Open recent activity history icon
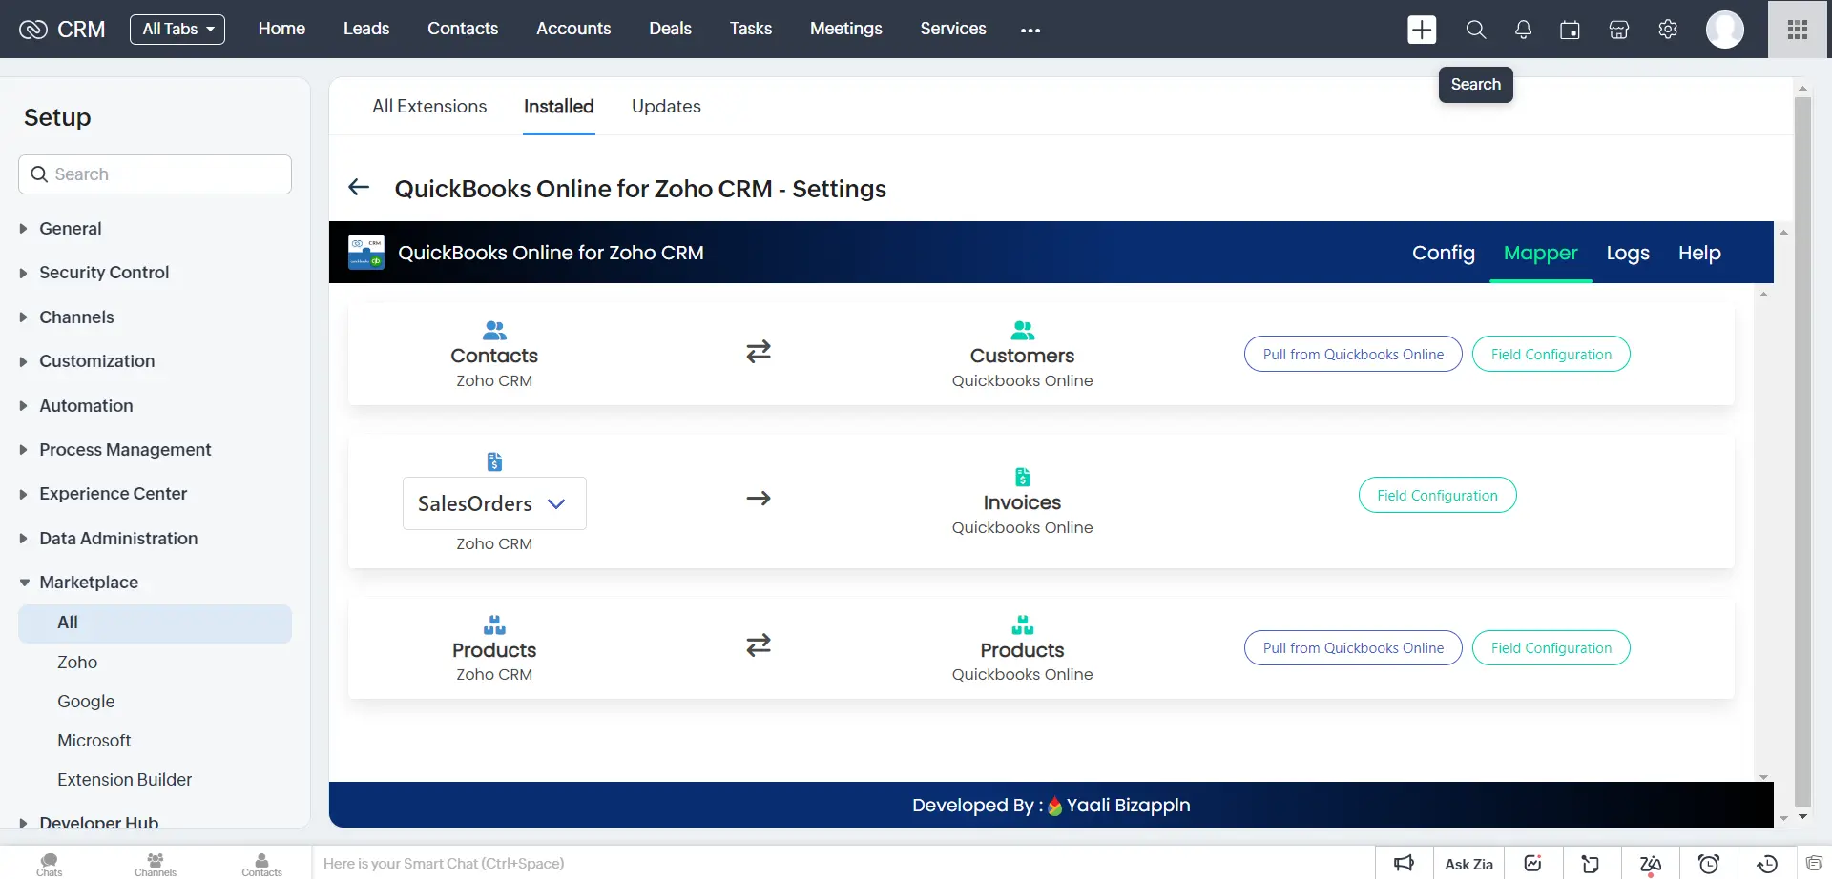This screenshot has width=1832, height=879. [1766, 863]
